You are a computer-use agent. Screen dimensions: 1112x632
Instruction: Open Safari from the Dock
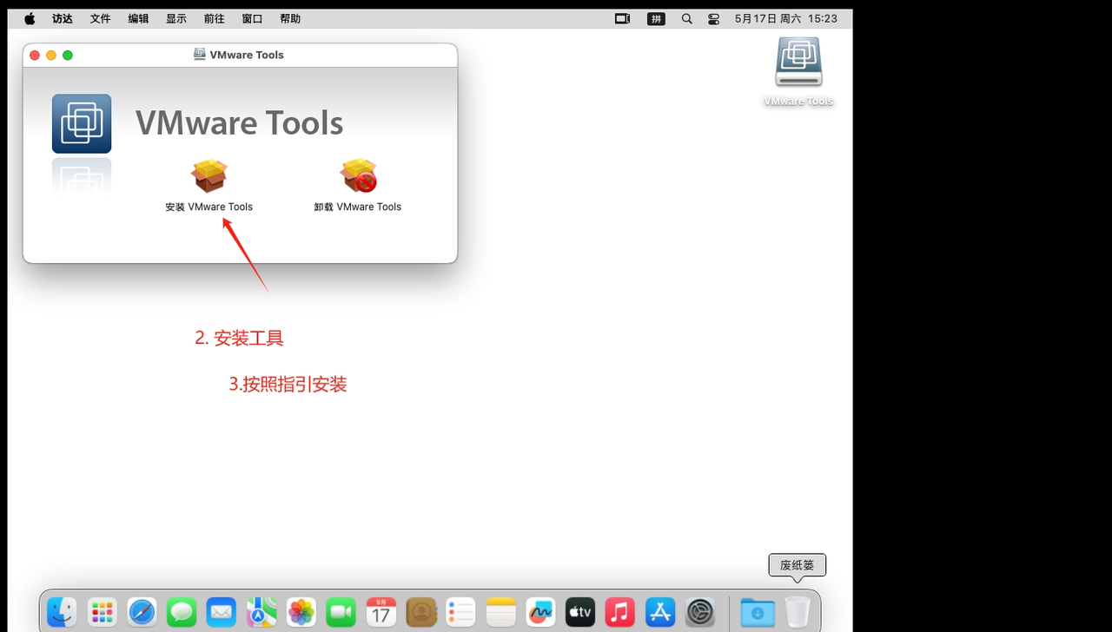point(142,612)
